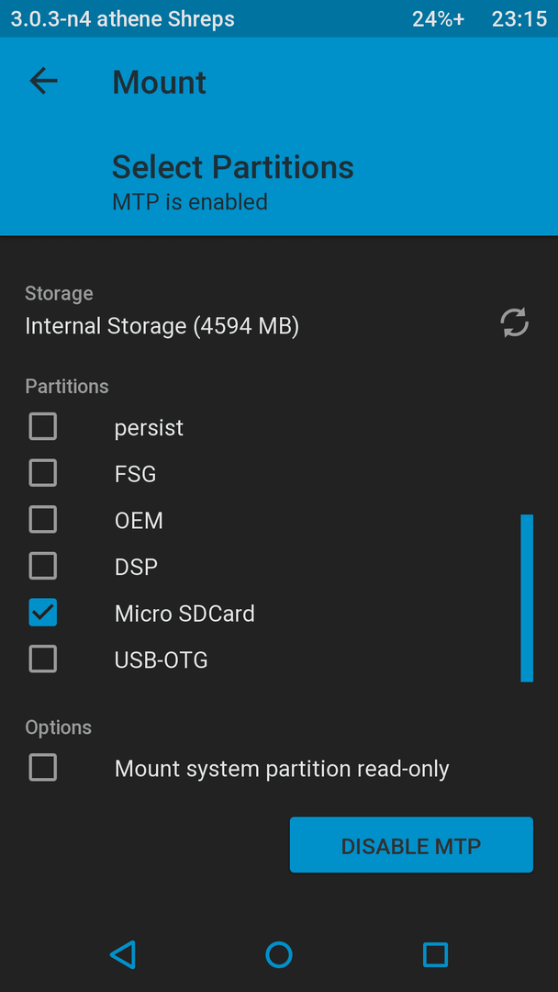Click the partitions list scrollbar
Screen dimensions: 558x992
tap(527, 598)
